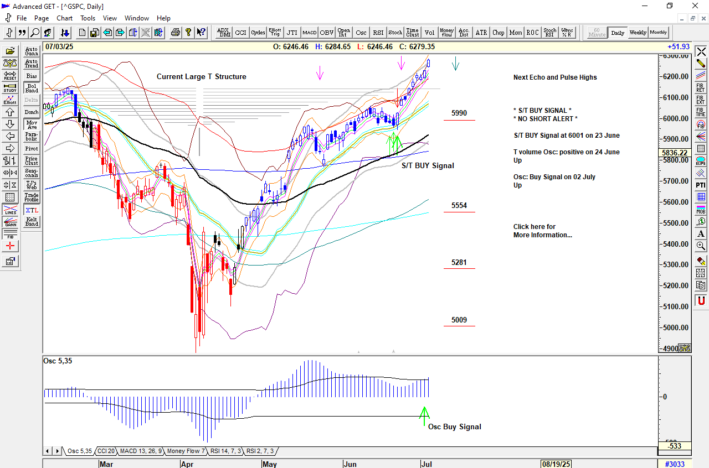Open the Elliott wave tool in sidebar
This screenshot has width=709, height=468.
10,100
